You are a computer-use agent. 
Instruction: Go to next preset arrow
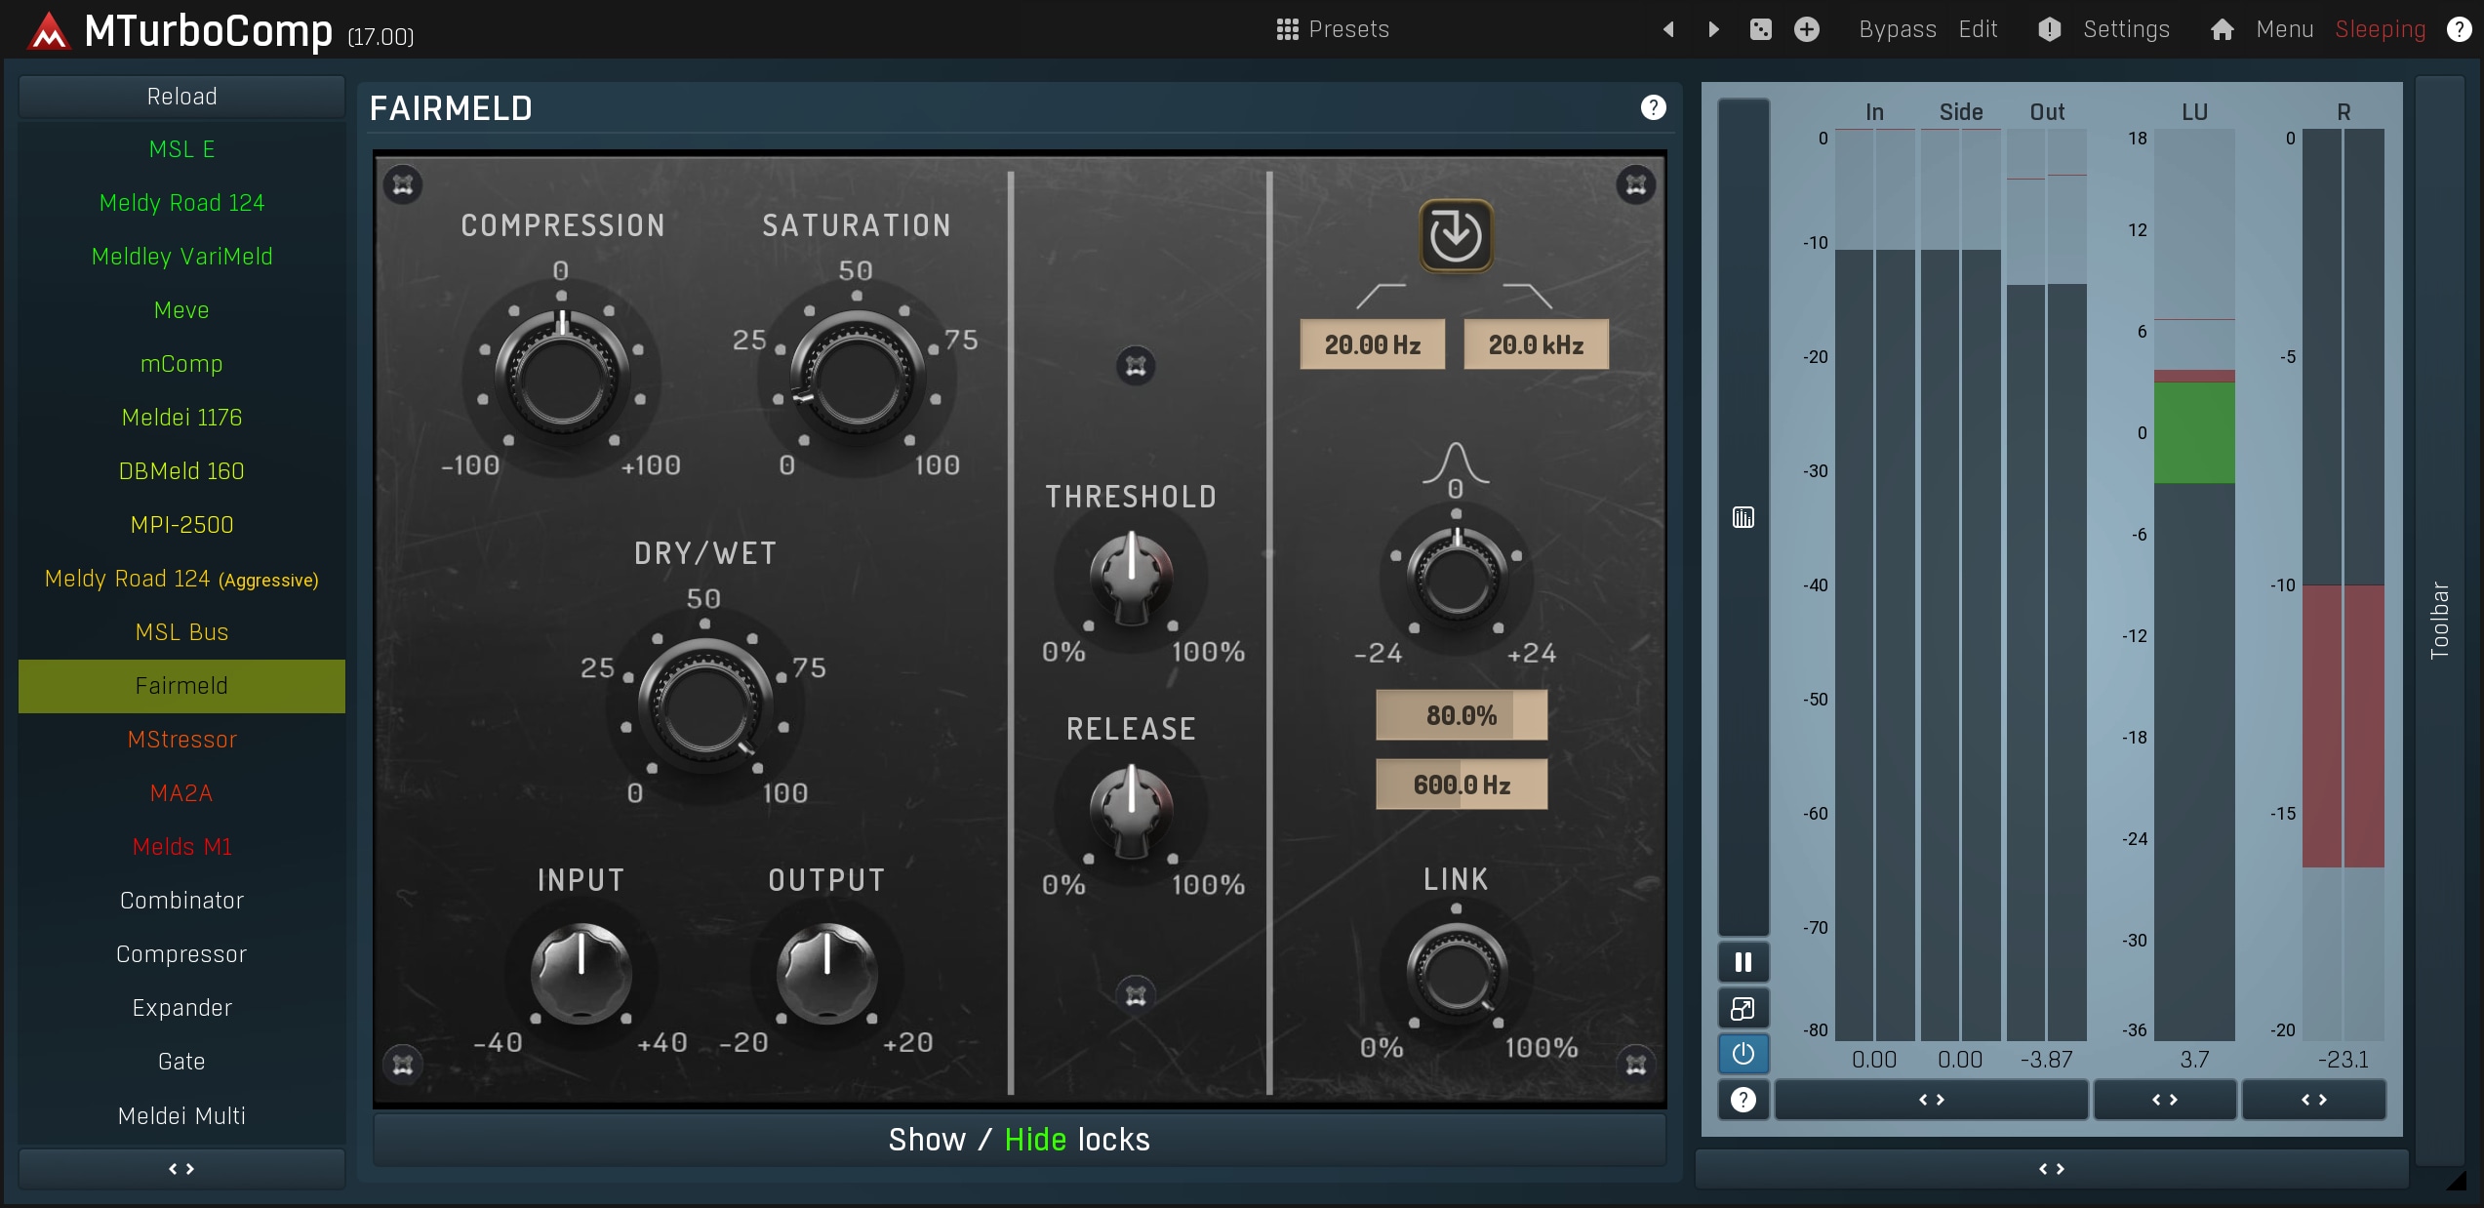coord(1714,29)
